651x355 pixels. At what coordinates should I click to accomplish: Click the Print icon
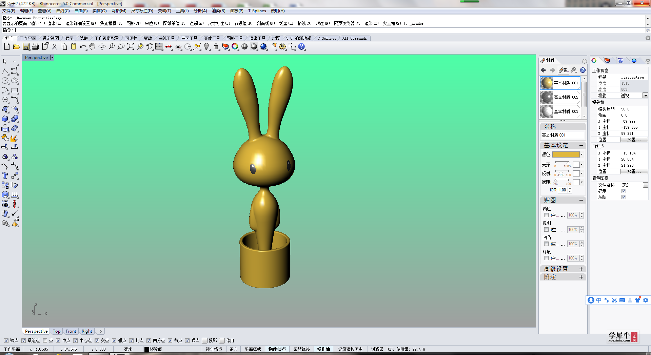tap(35, 47)
